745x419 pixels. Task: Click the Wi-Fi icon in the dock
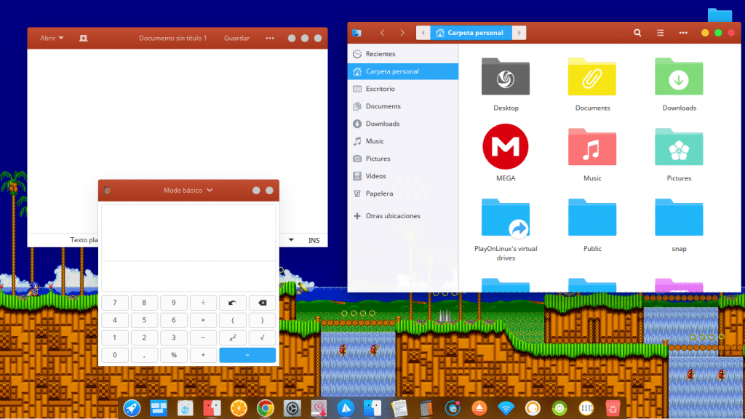[506, 408]
